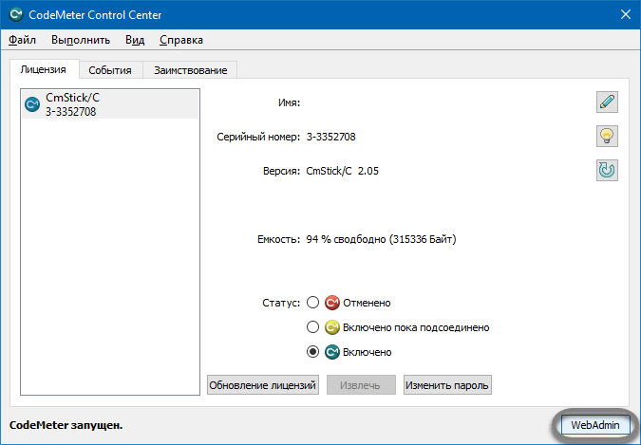The height and width of the screenshot is (445, 641).
Task: Click the Изменить пароль button
Action: pos(447,385)
